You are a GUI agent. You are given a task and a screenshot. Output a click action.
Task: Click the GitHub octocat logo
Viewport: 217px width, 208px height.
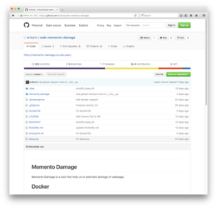pyautogui.click(x=27, y=25)
